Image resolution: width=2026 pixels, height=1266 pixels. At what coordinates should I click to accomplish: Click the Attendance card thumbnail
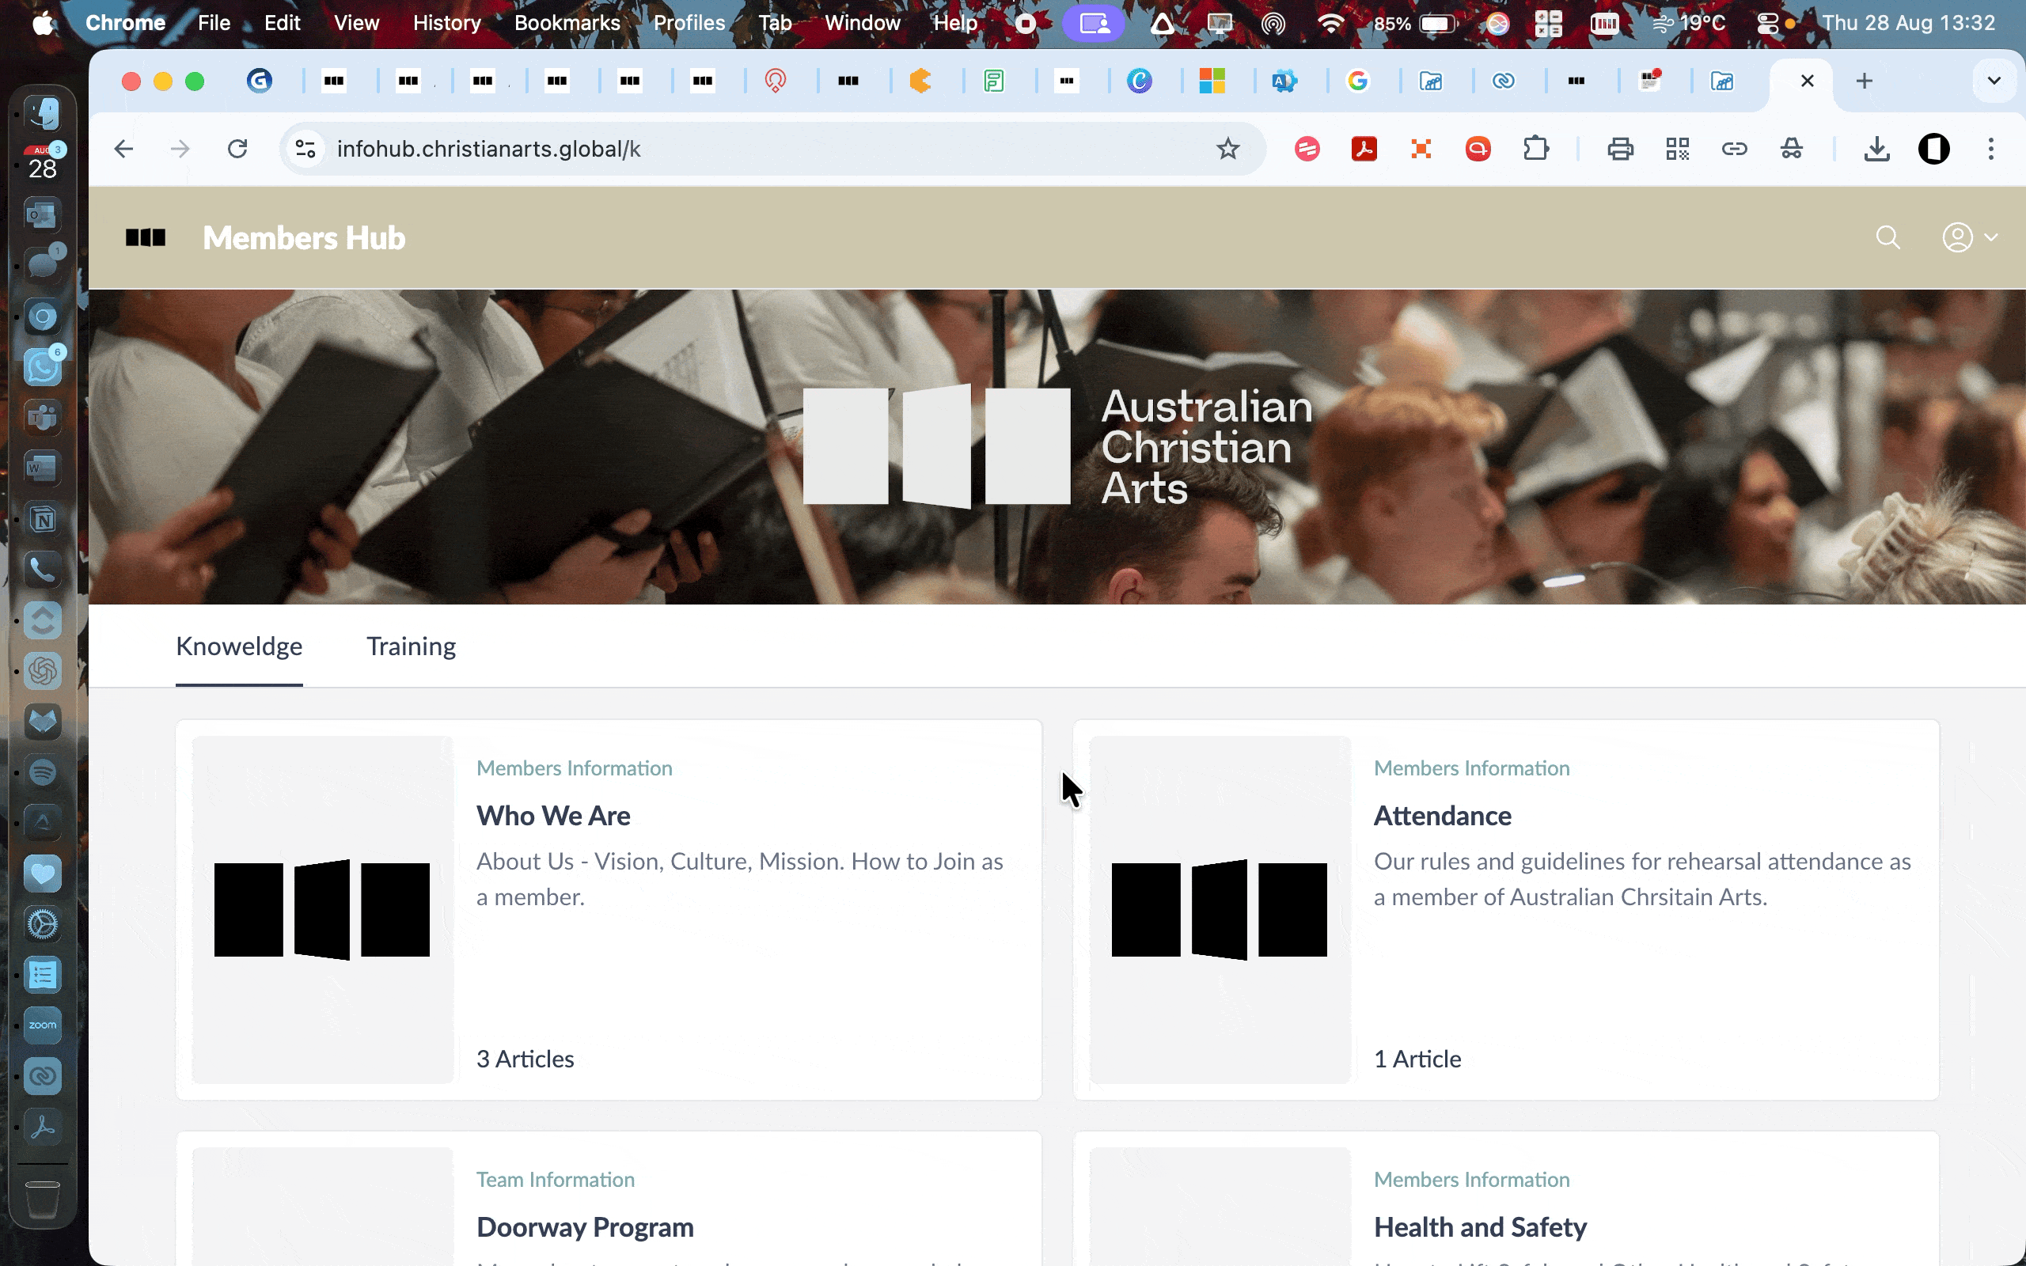tap(1220, 909)
